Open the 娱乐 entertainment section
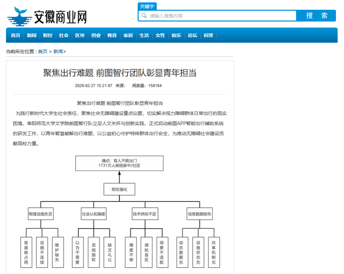This screenshot has width=344, height=274. 176,35
